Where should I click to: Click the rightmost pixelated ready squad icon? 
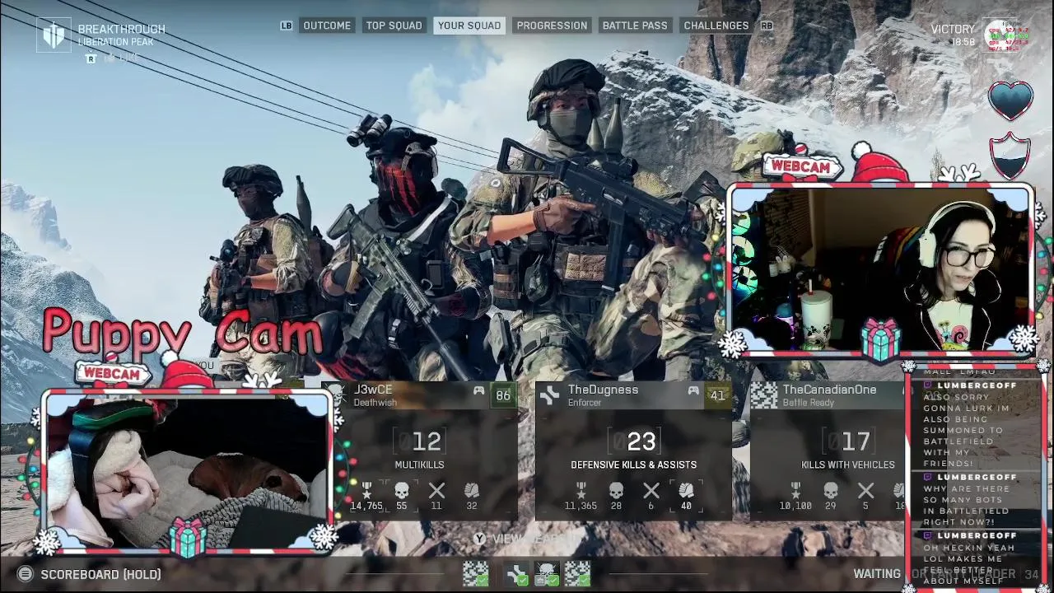pyautogui.click(x=577, y=573)
